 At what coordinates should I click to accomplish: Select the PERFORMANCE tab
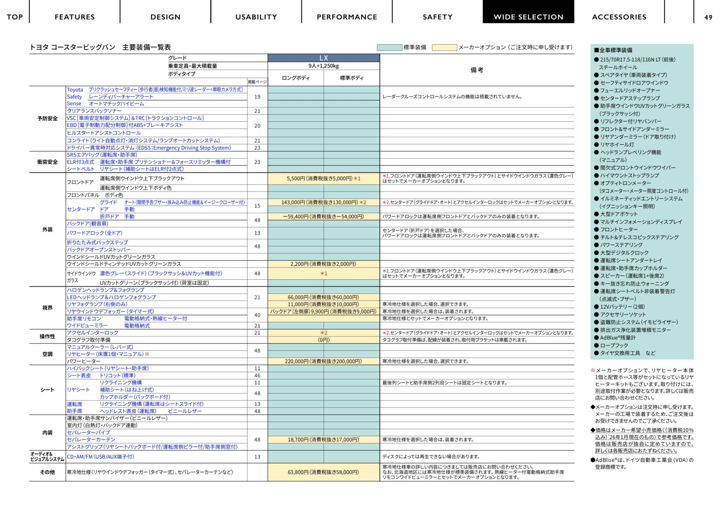pos(347,17)
